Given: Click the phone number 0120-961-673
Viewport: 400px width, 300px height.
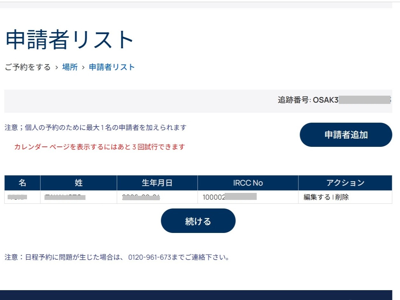Looking at the screenshot, I should pyautogui.click(x=149, y=257).
